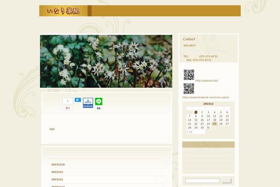Screen dimensions: 280x187
Task: Click the small label under LINE icon
Action: click(x=98, y=108)
